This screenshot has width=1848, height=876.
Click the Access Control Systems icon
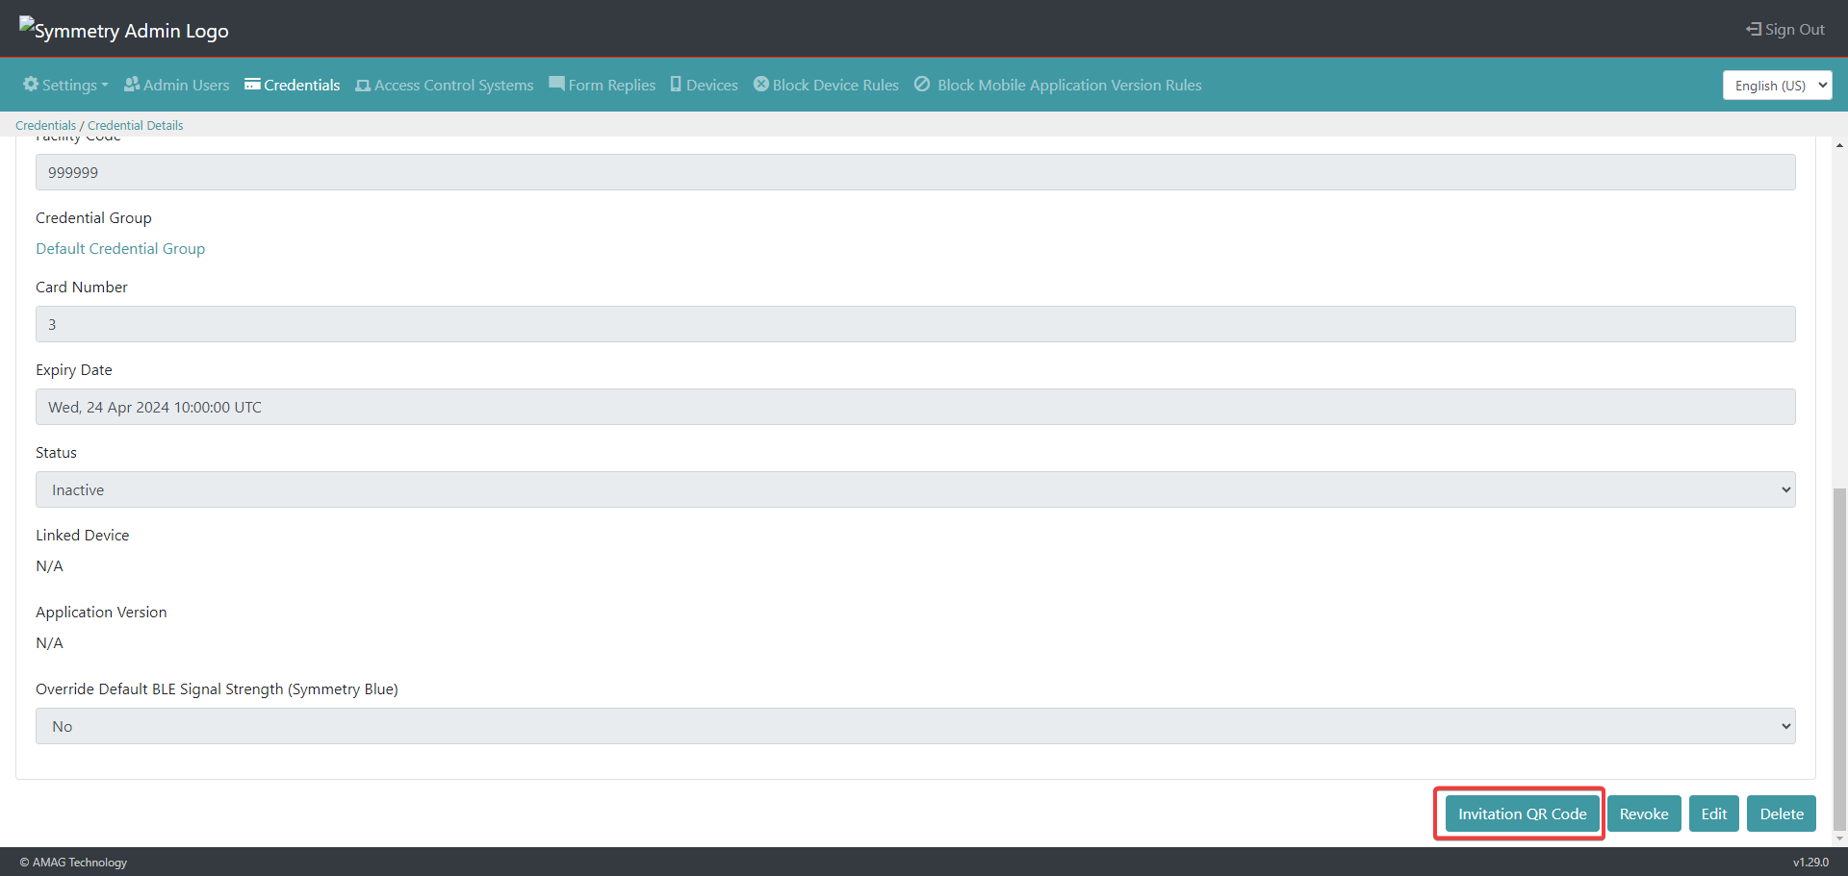pos(363,85)
